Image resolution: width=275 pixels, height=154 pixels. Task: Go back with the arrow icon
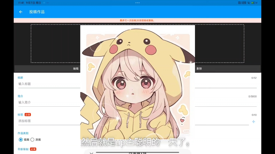tap(21, 12)
